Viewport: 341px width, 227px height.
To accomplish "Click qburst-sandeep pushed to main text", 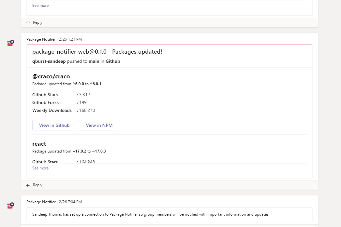I will tap(76, 61).
